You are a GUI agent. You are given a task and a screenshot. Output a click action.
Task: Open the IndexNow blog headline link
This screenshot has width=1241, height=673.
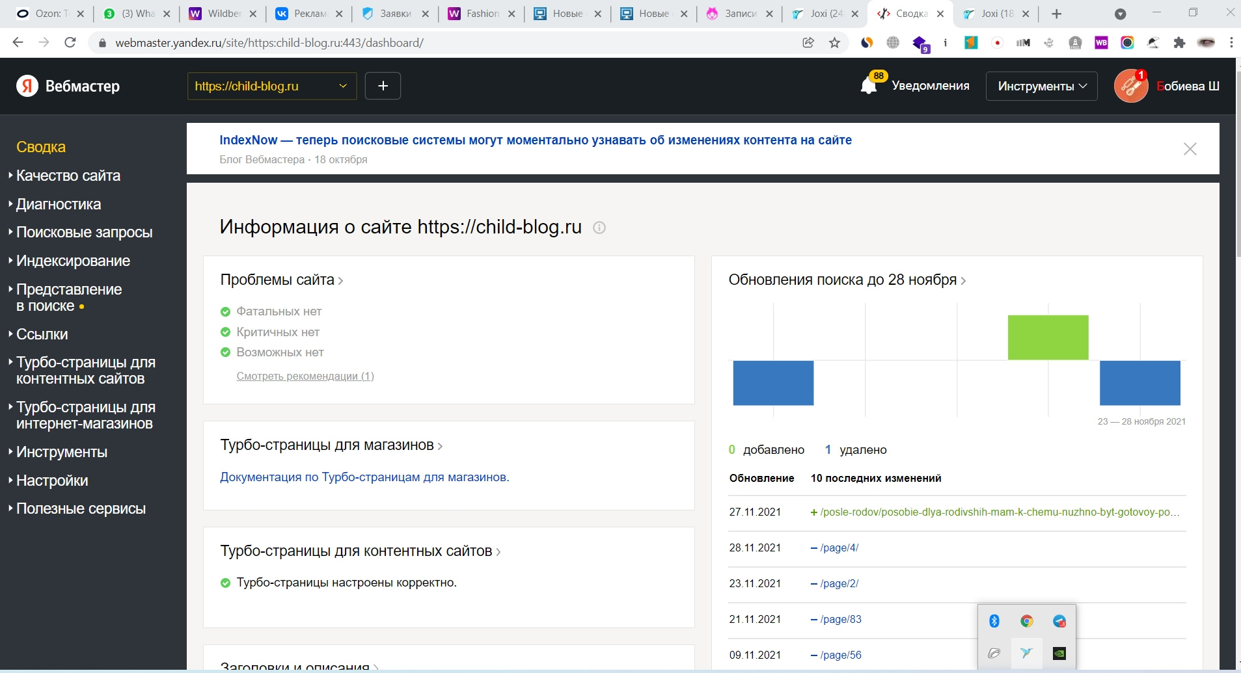pos(536,140)
